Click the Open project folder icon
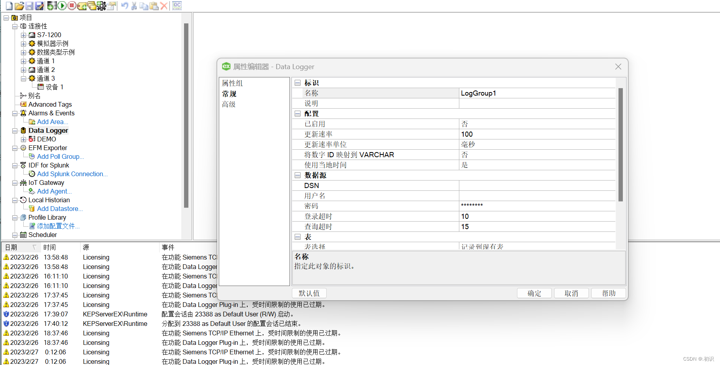 (19, 6)
